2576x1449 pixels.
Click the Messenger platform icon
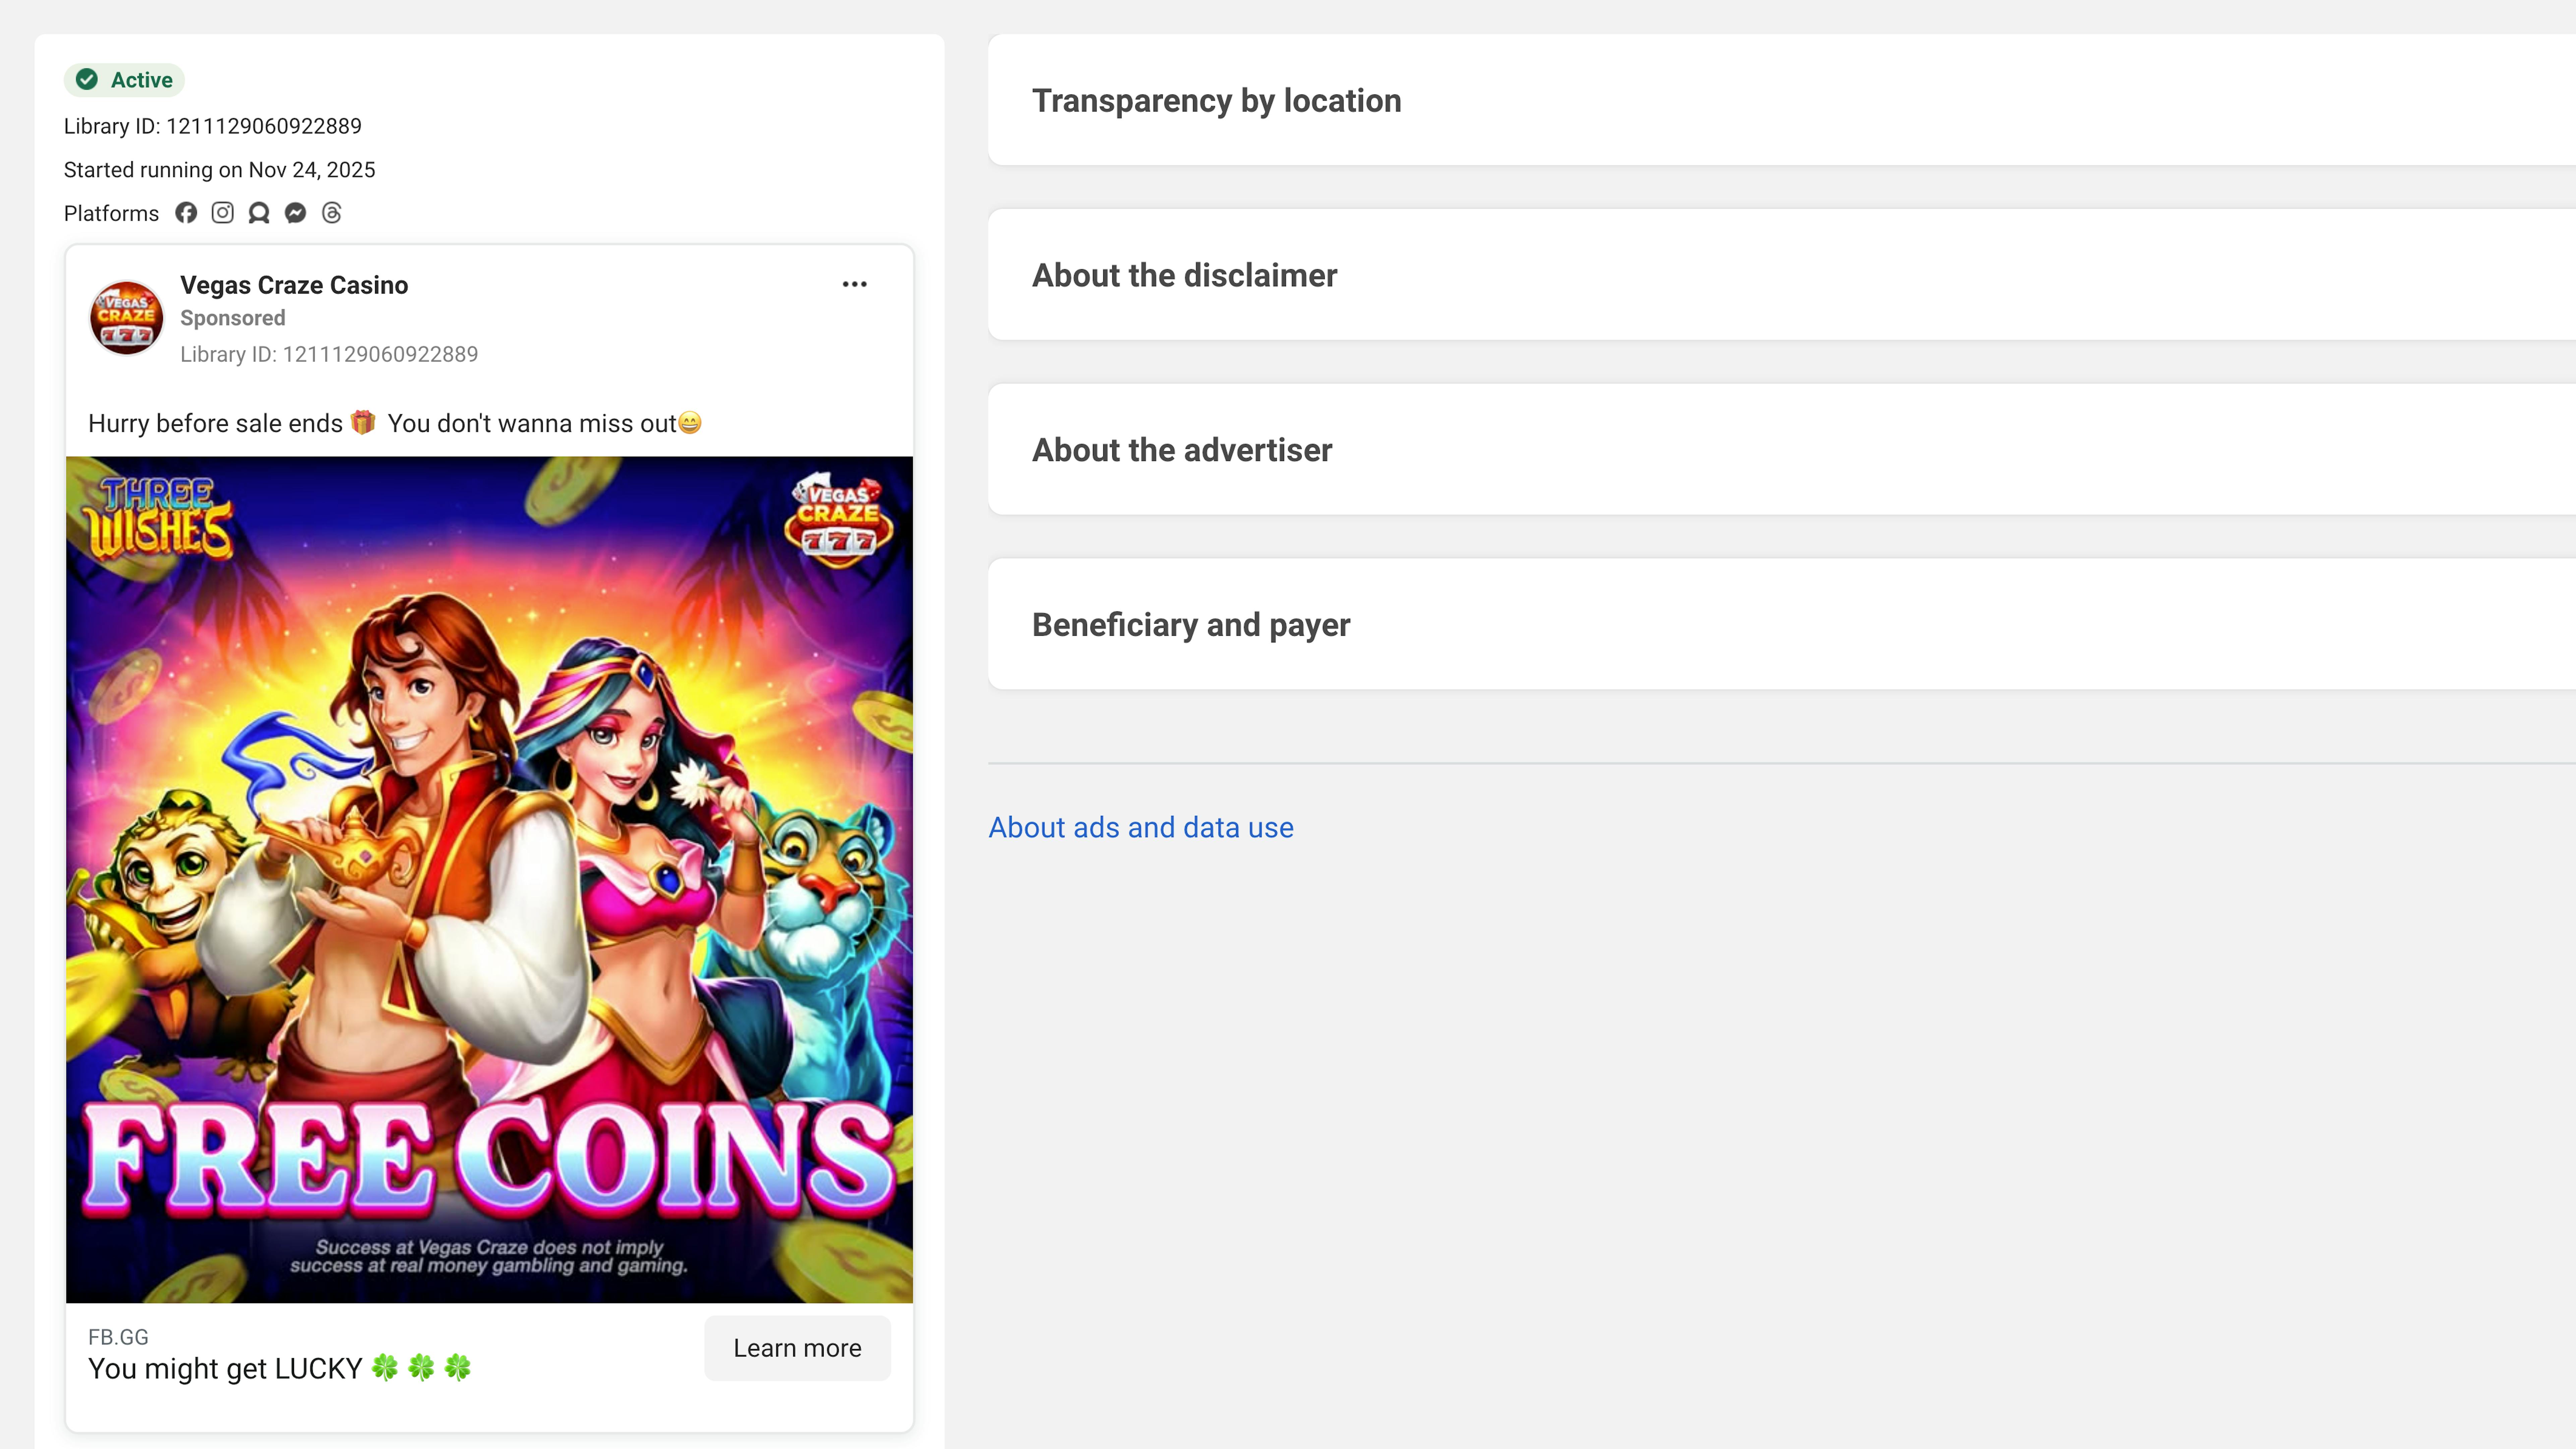[x=295, y=213]
